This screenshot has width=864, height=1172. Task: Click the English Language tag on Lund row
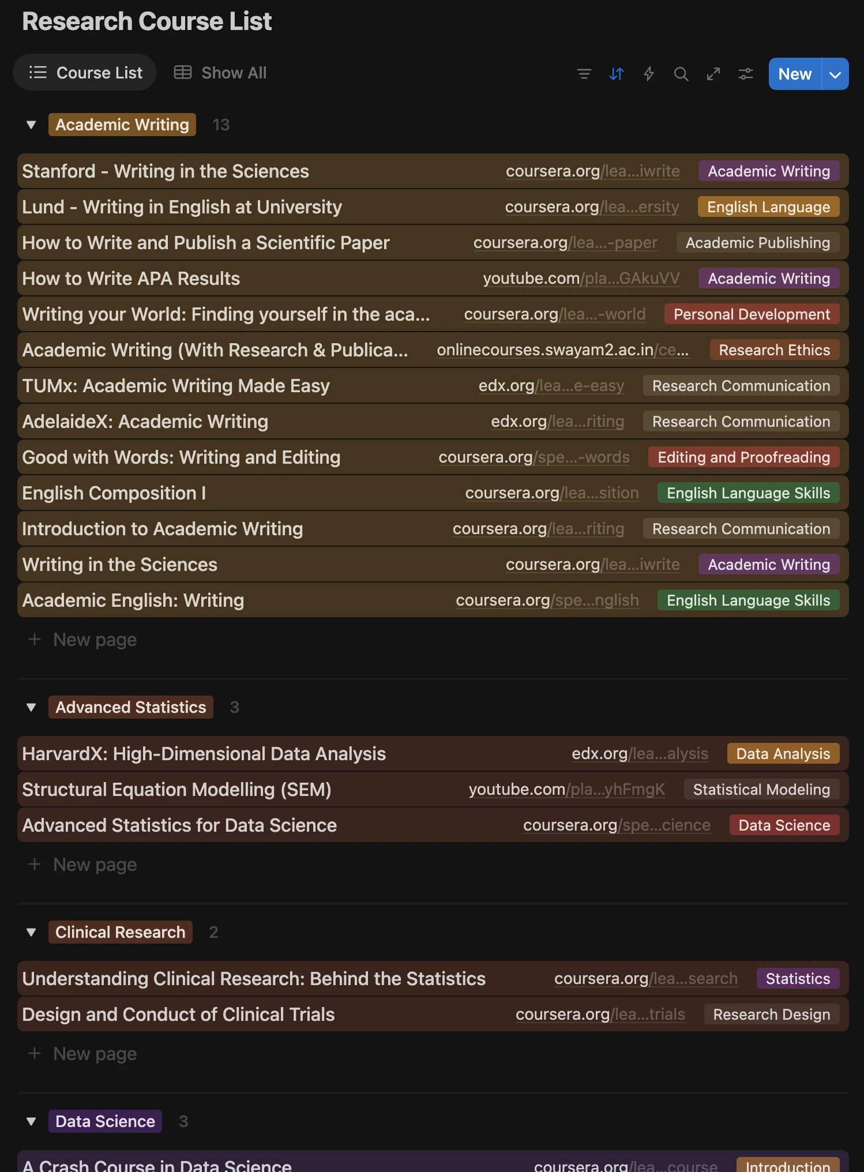pyautogui.click(x=769, y=207)
